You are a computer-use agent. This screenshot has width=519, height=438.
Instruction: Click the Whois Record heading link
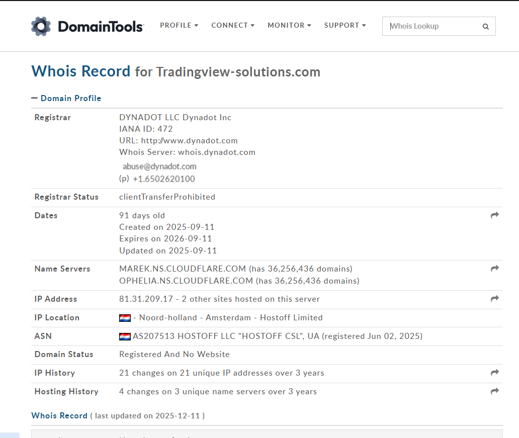[81, 71]
